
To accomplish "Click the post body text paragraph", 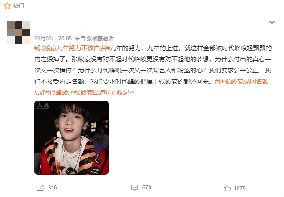I will [153, 70].
